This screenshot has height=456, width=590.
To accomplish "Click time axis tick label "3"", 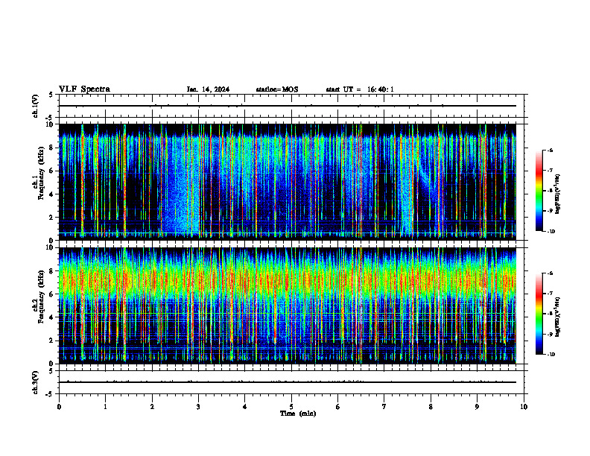I will 198,407.
